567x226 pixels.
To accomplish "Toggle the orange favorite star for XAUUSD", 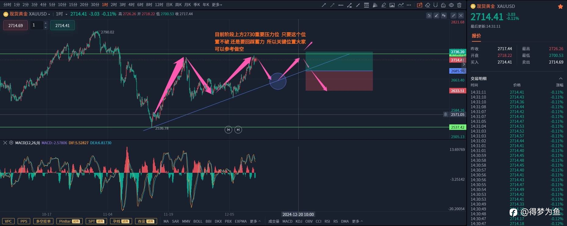I will click(560, 6).
